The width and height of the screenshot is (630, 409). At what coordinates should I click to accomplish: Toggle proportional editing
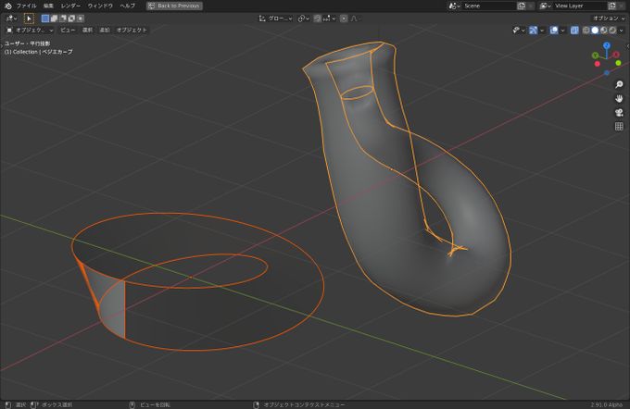[x=344, y=19]
